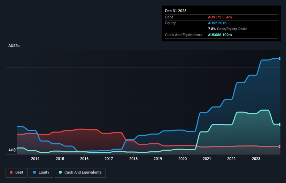Click the blue Equity legend dot

pyautogui.click(x=34, y=172)
